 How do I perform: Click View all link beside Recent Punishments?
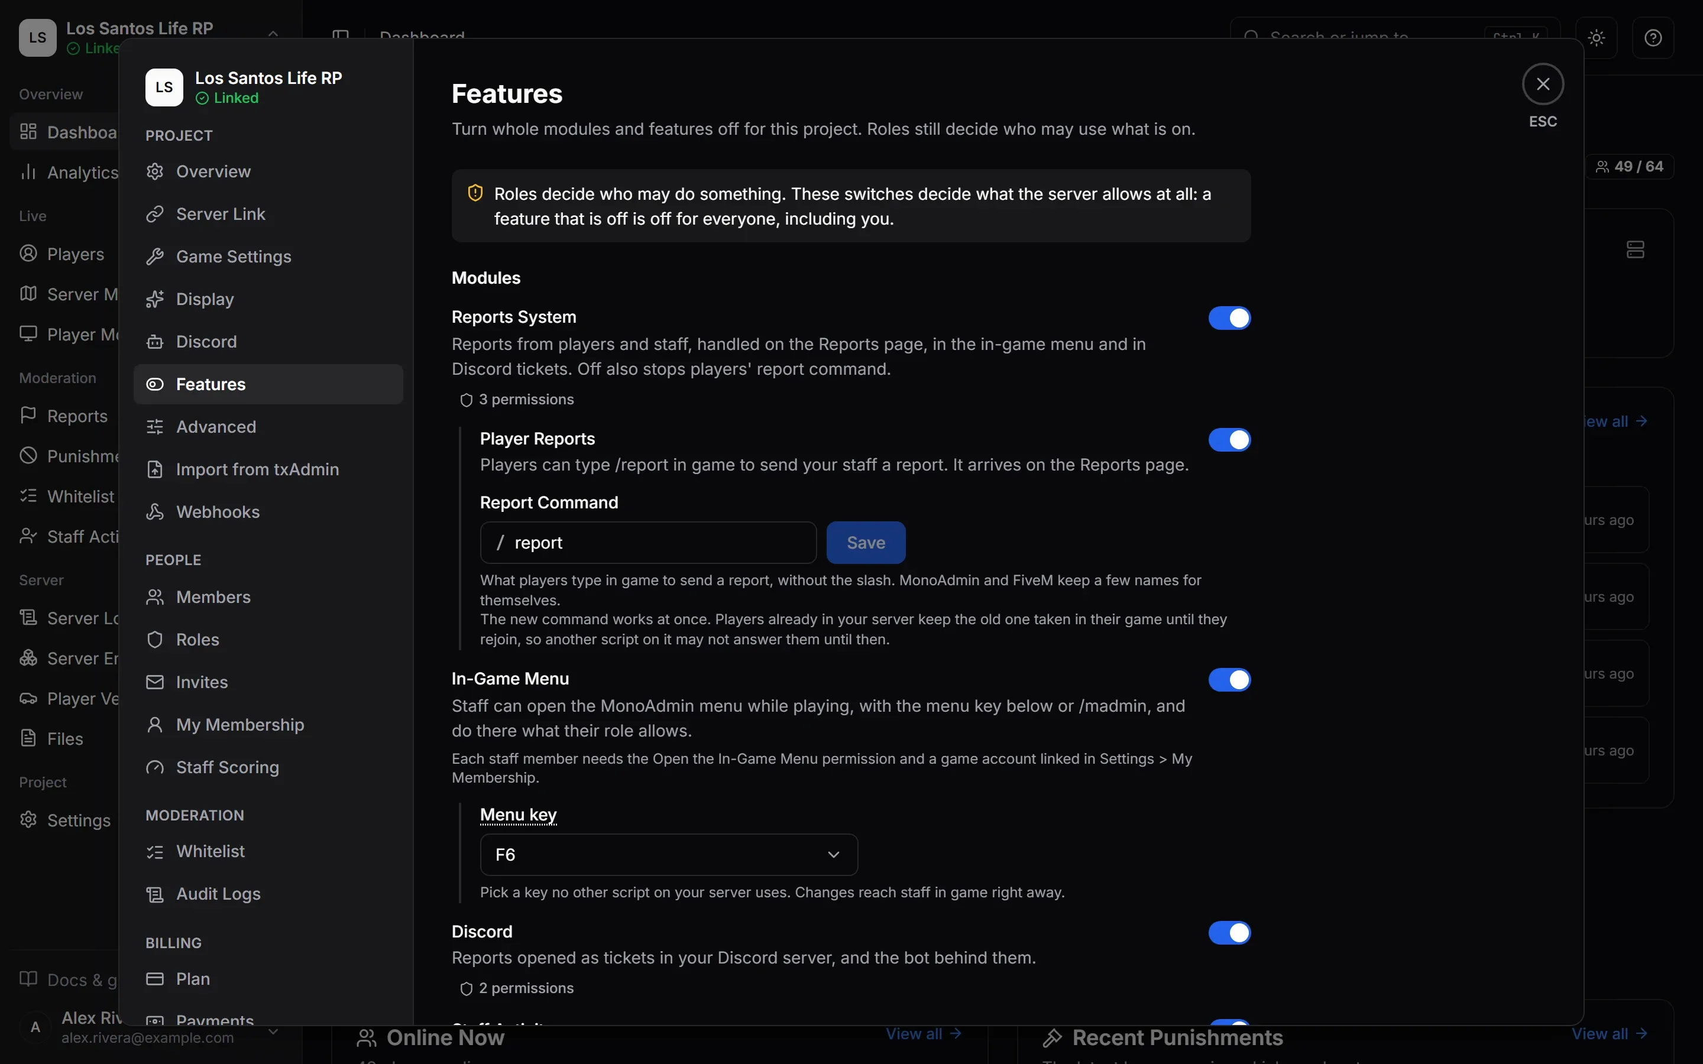click(1610, 1034)
